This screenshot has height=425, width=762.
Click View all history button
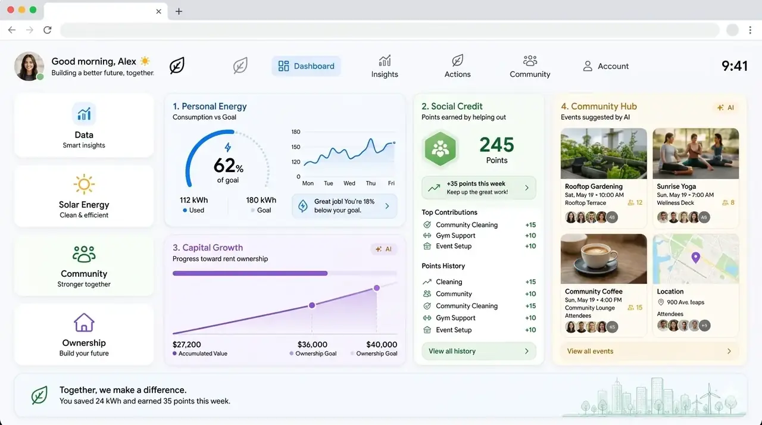click(x=479, y=351)
